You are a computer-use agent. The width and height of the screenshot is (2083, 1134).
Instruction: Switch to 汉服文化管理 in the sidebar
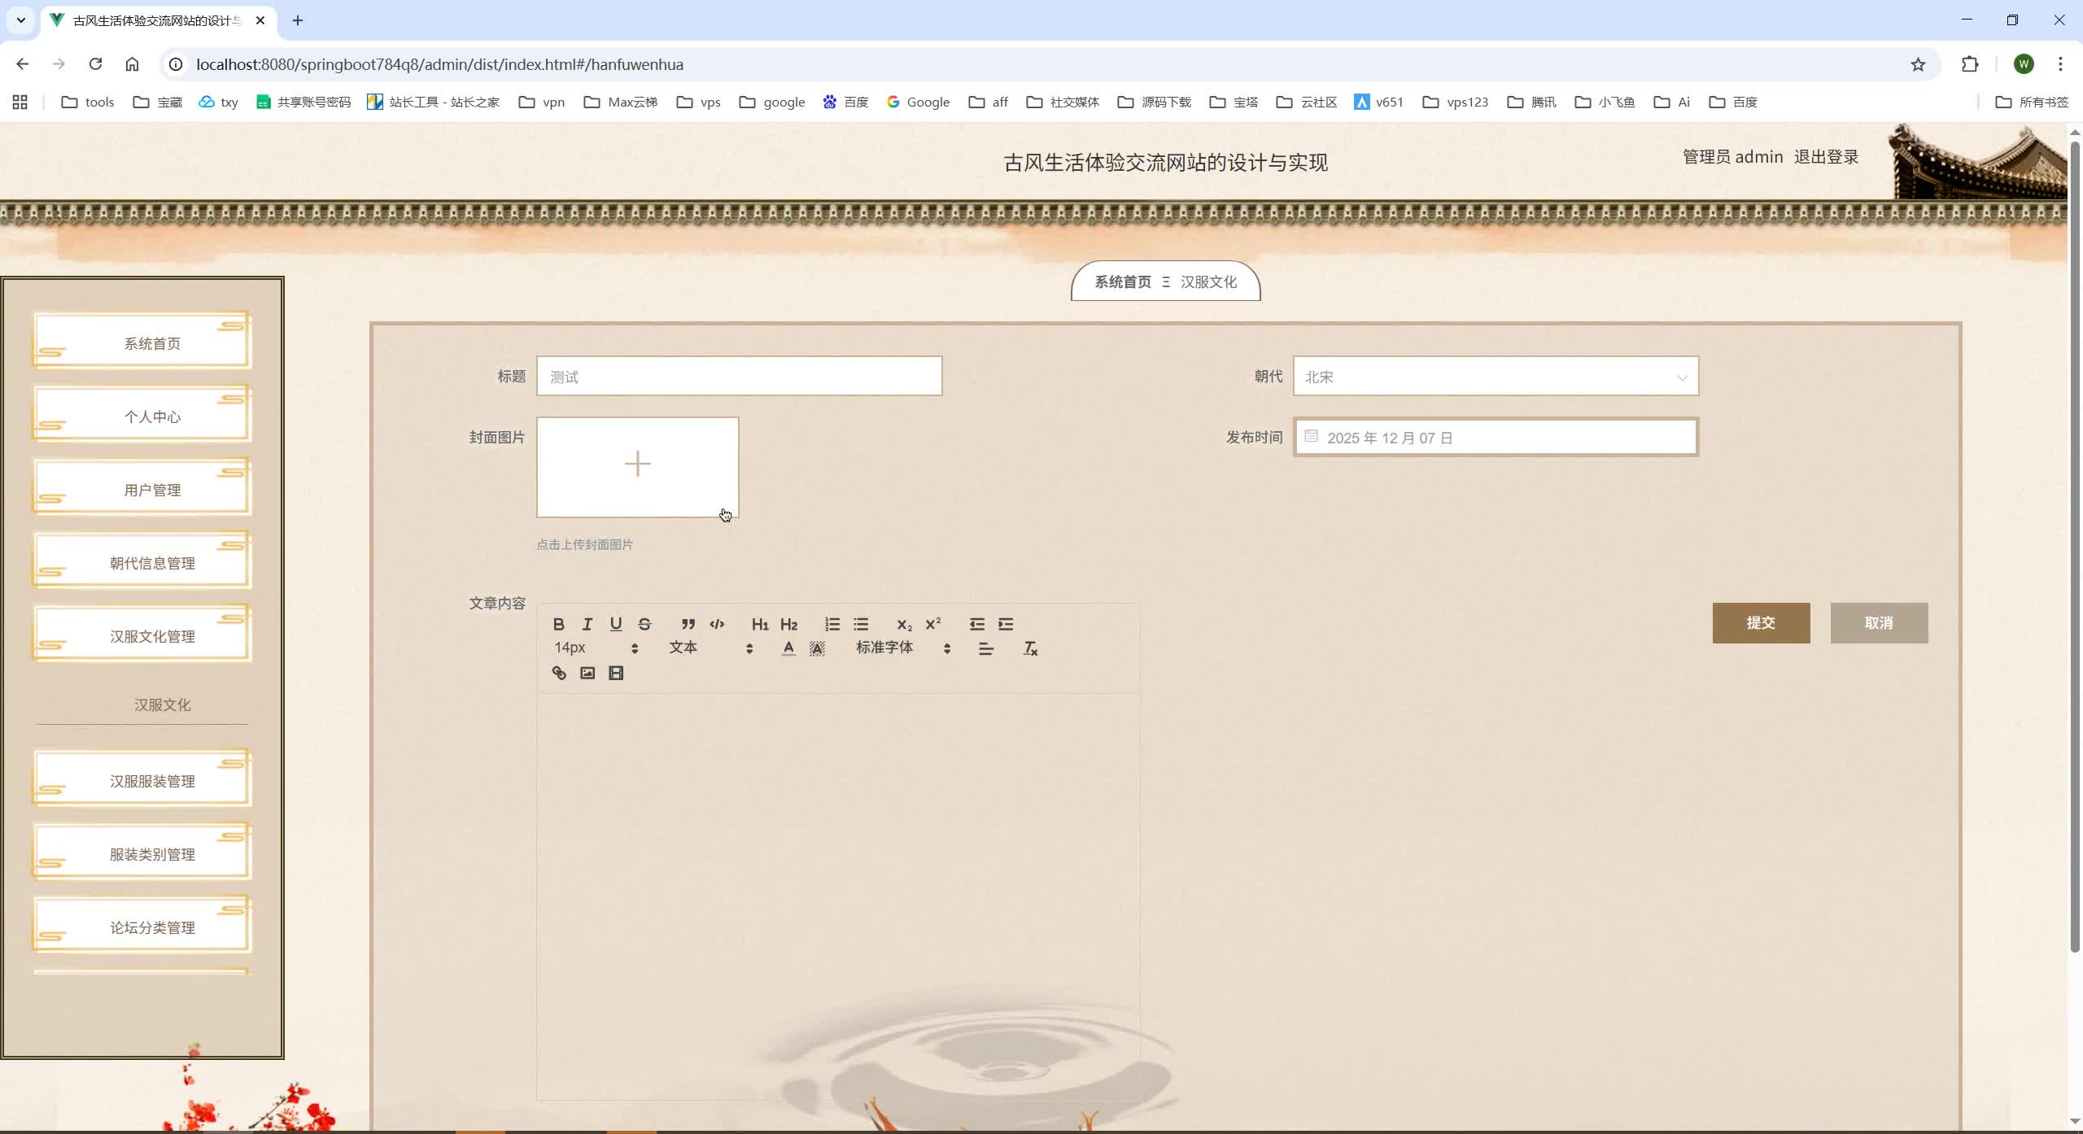tap(151, 635)
